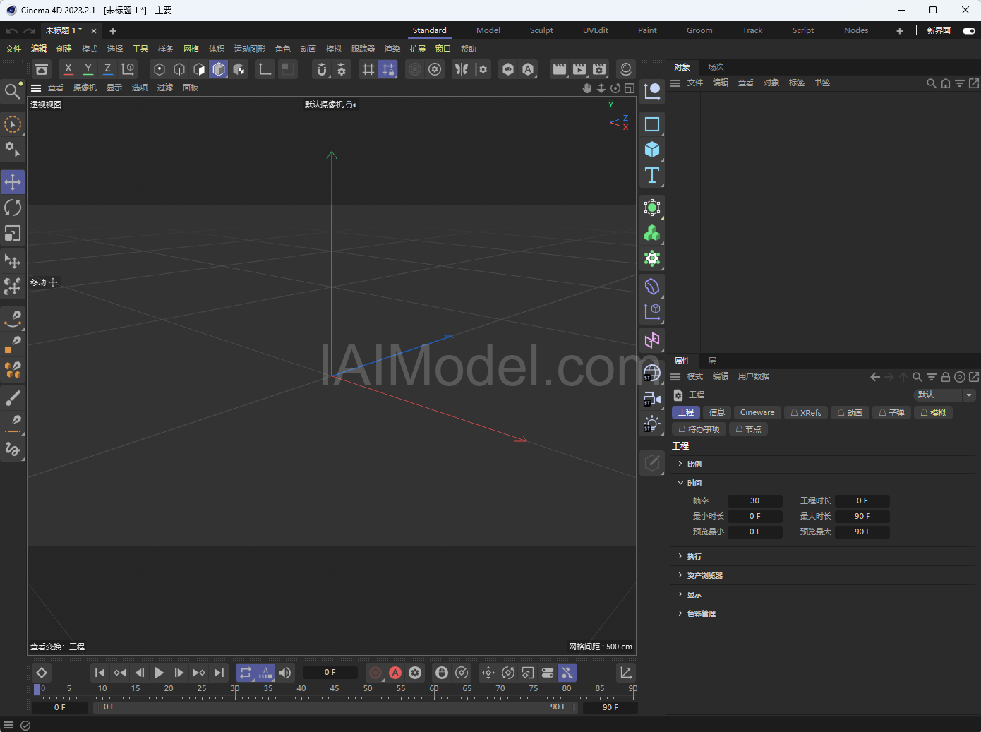Screen dimensions: 981x732
Task: Open the XRefs project tab
Action: coord(806,413)
